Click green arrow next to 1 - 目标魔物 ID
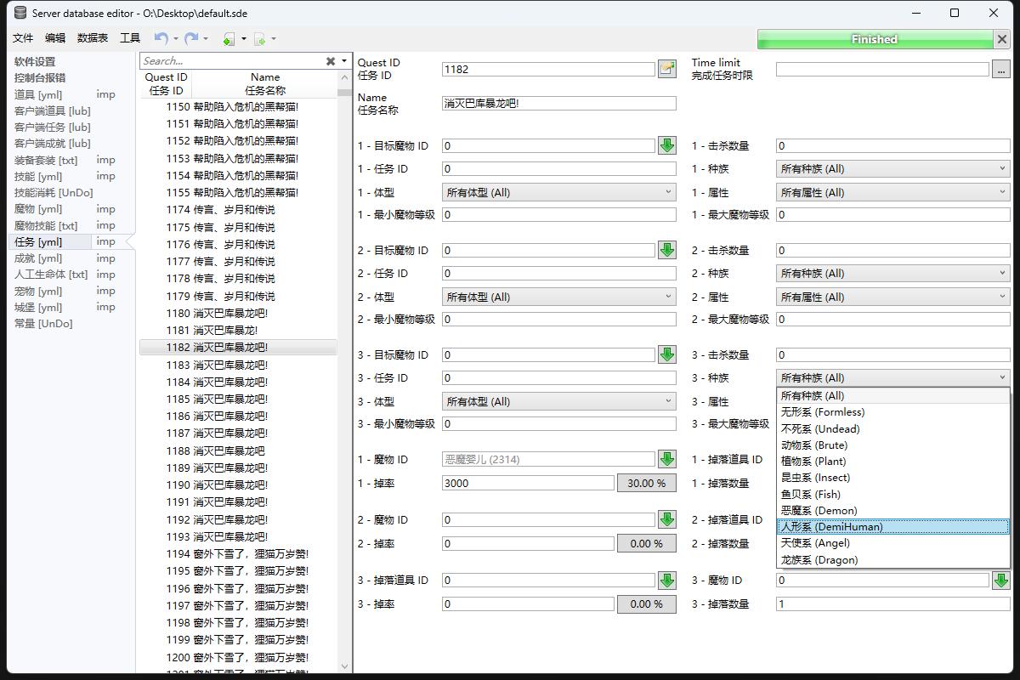This screenshot has width=1020, height=680. tap(666, 145)
